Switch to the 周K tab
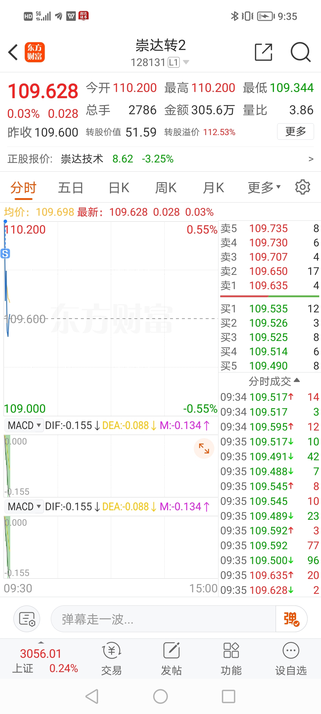The width and height of the screenshot is (321, 714). (x=166, y=188)
